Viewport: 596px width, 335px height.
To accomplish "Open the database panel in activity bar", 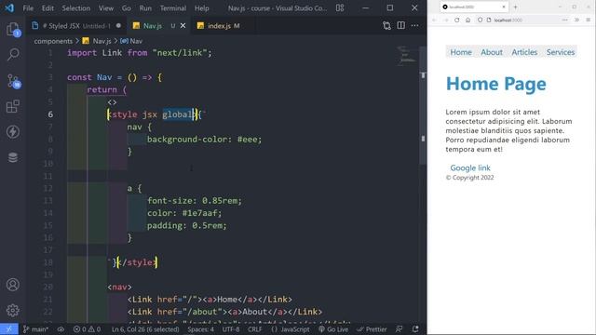I will click(13, 157).
